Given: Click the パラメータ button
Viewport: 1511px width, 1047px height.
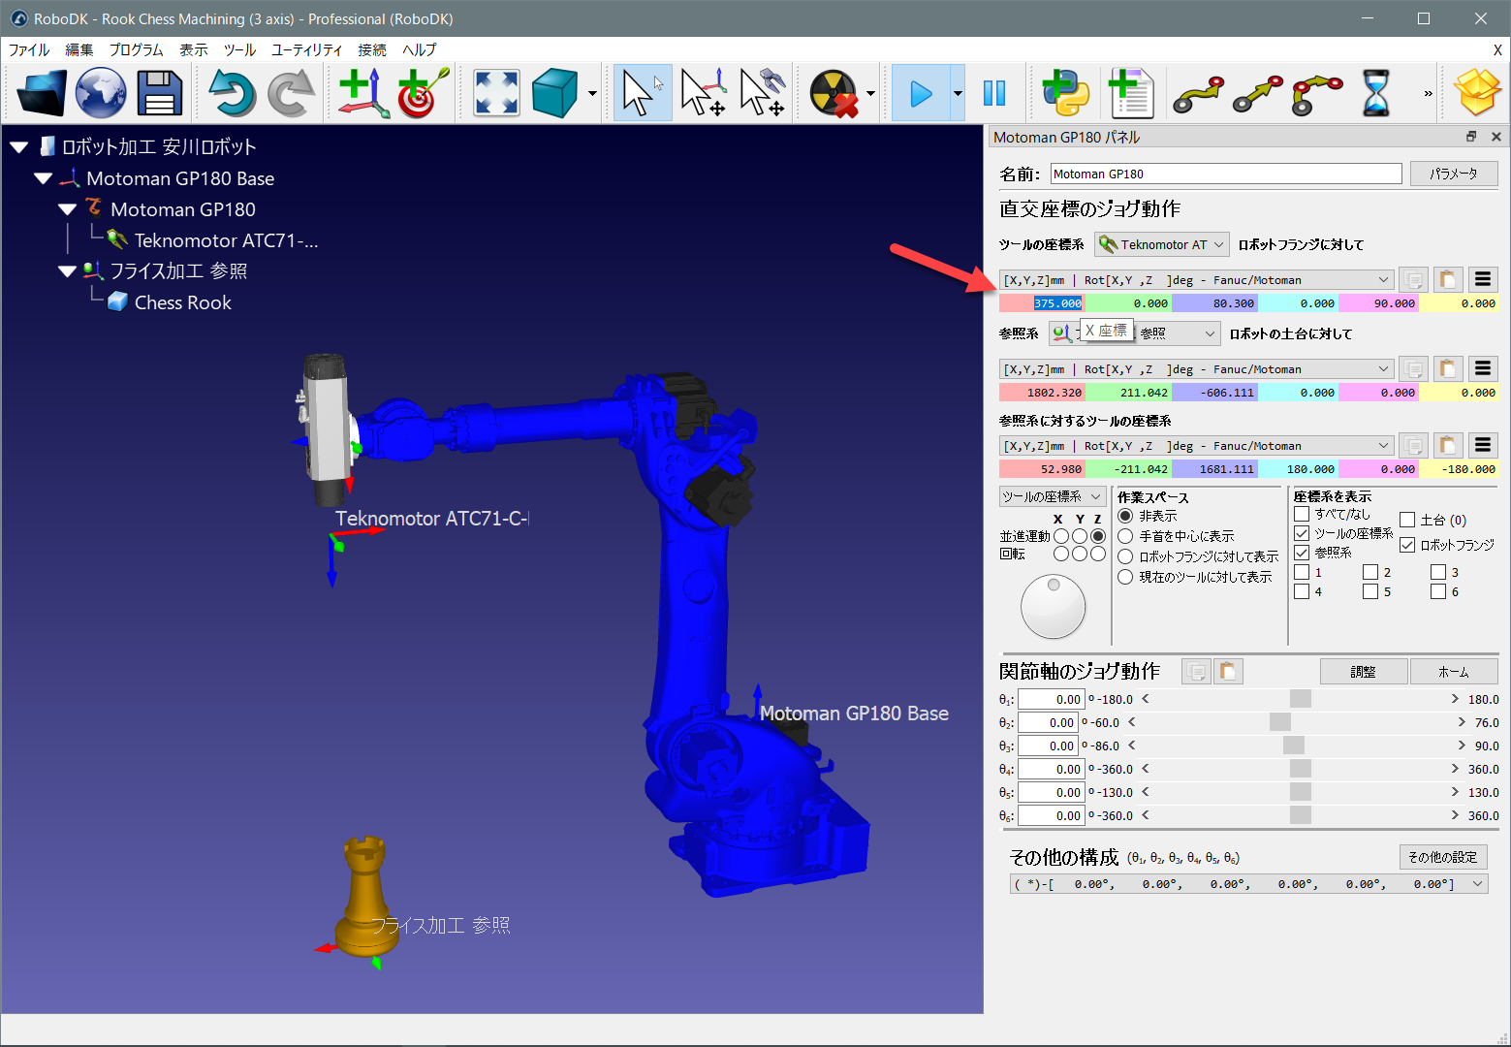Looking at the screenshot, I should [1454, 174].
